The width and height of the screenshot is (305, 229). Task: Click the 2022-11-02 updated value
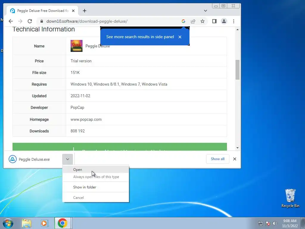pos(80,96)
